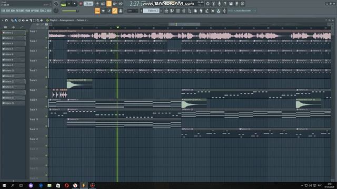The image size is (337, 189).
Task: Open the Arrangement breadcrumb dropdown
Action: (x=67, y=20)
